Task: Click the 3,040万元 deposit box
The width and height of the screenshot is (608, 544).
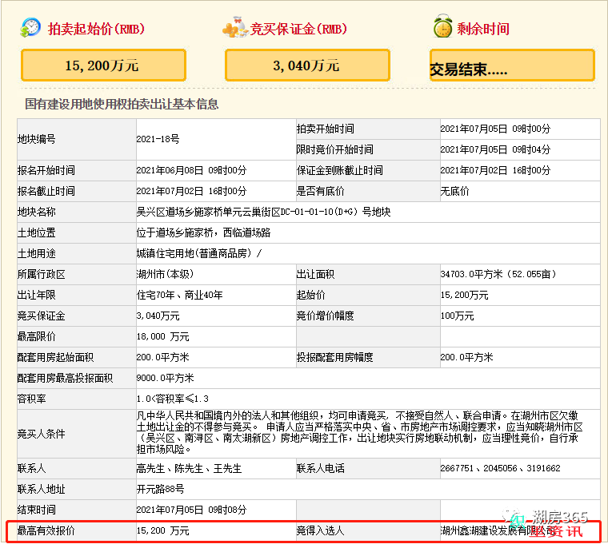Action: tap(307, 65)
